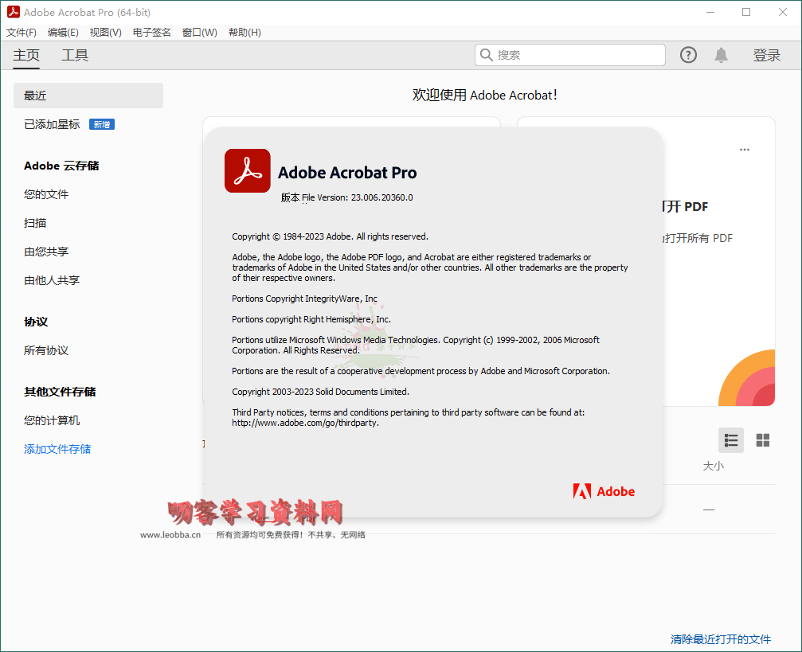
Task: Click inside the 搜索 search field
Action: [577, 55]
